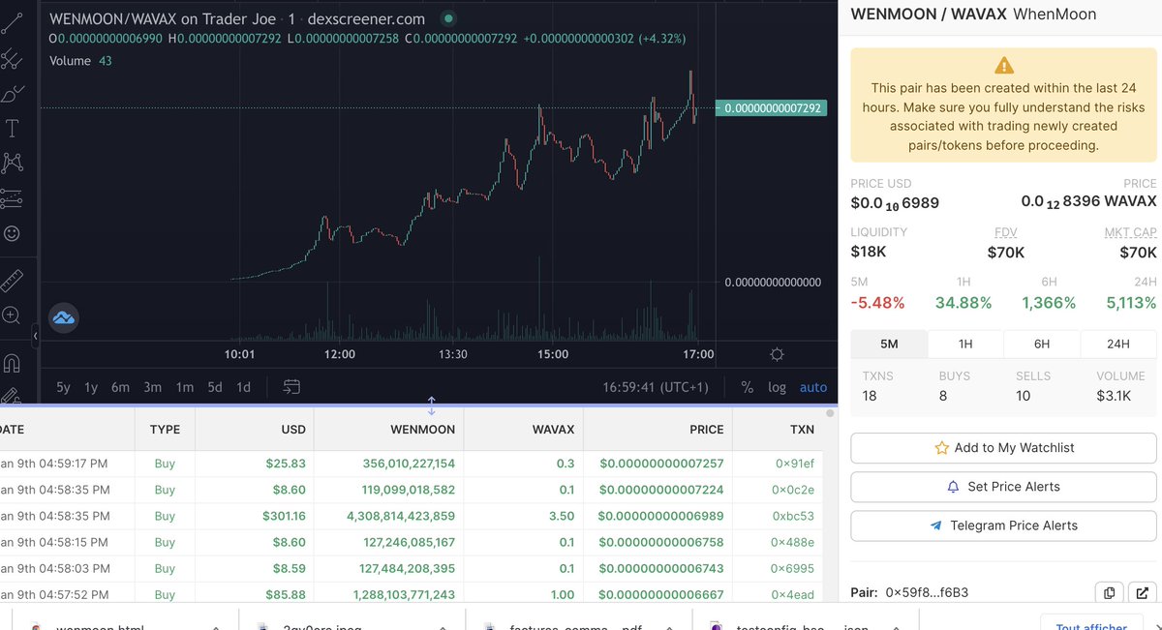Switch stats to 1H tab
Image resolution: width=1162 pixels, height=630 pixels.
(x=965, y=344)
